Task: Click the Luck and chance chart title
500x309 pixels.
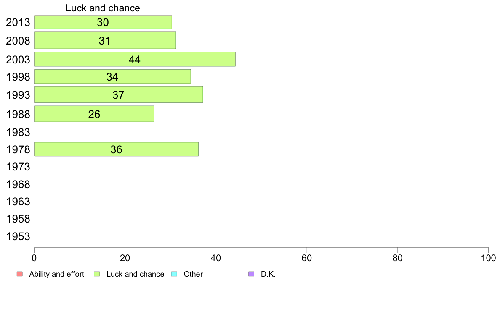Action: pyautogui.click(x=103, y=8)
